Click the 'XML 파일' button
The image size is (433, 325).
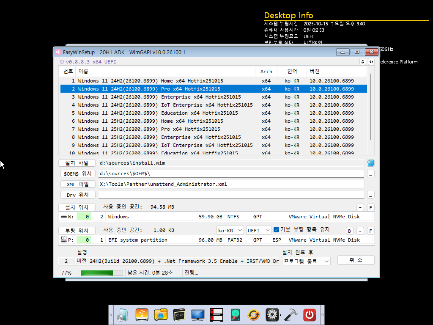78,184
